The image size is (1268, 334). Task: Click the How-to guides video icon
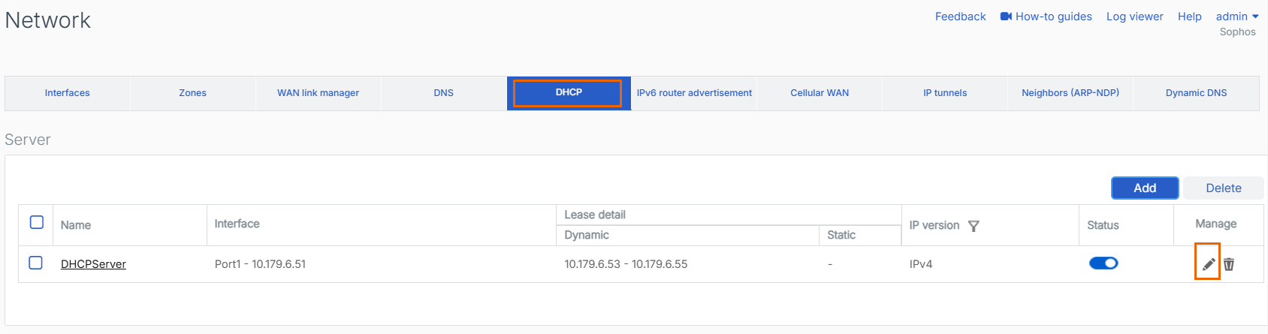1006,17
